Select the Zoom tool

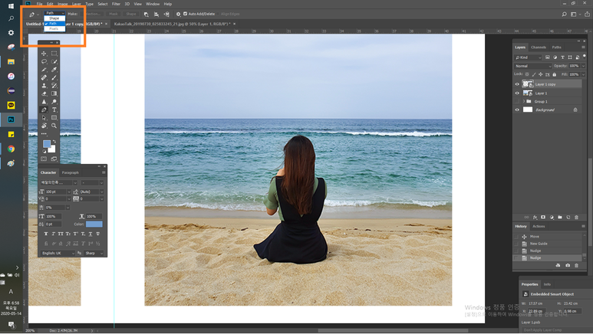click(54, 126)
